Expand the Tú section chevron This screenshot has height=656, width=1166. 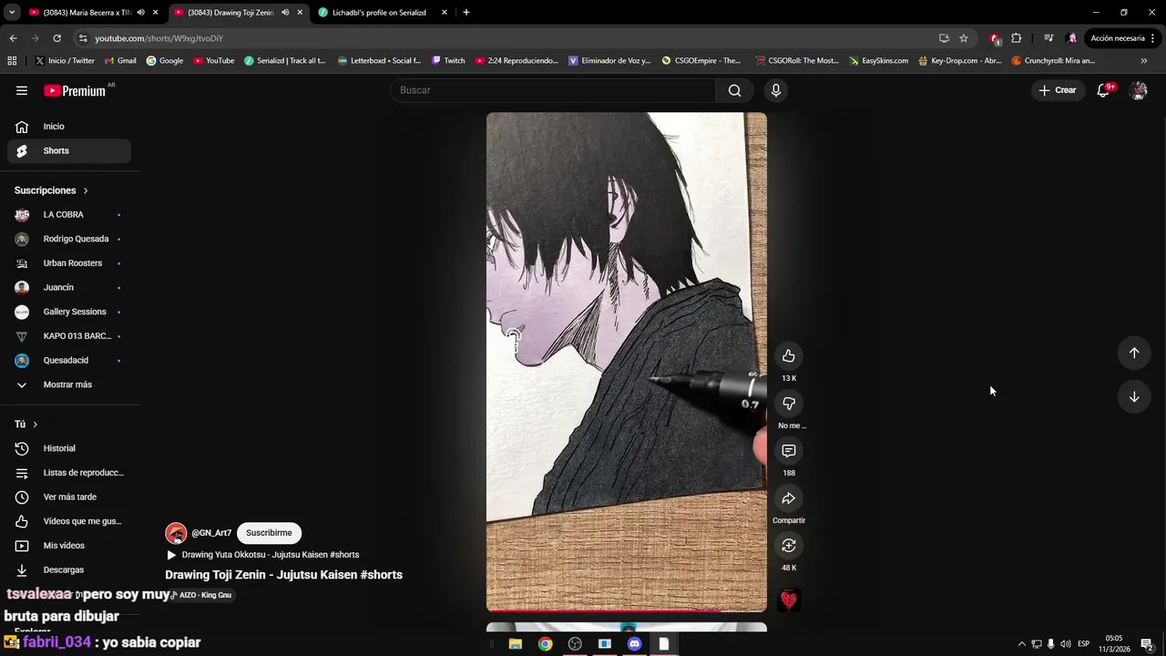point(36,425)
